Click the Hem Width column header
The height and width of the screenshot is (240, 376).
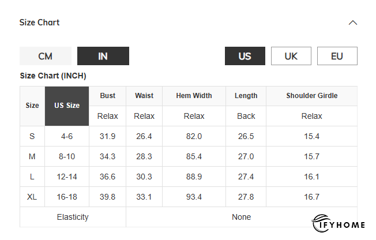(x=194, y=96)
